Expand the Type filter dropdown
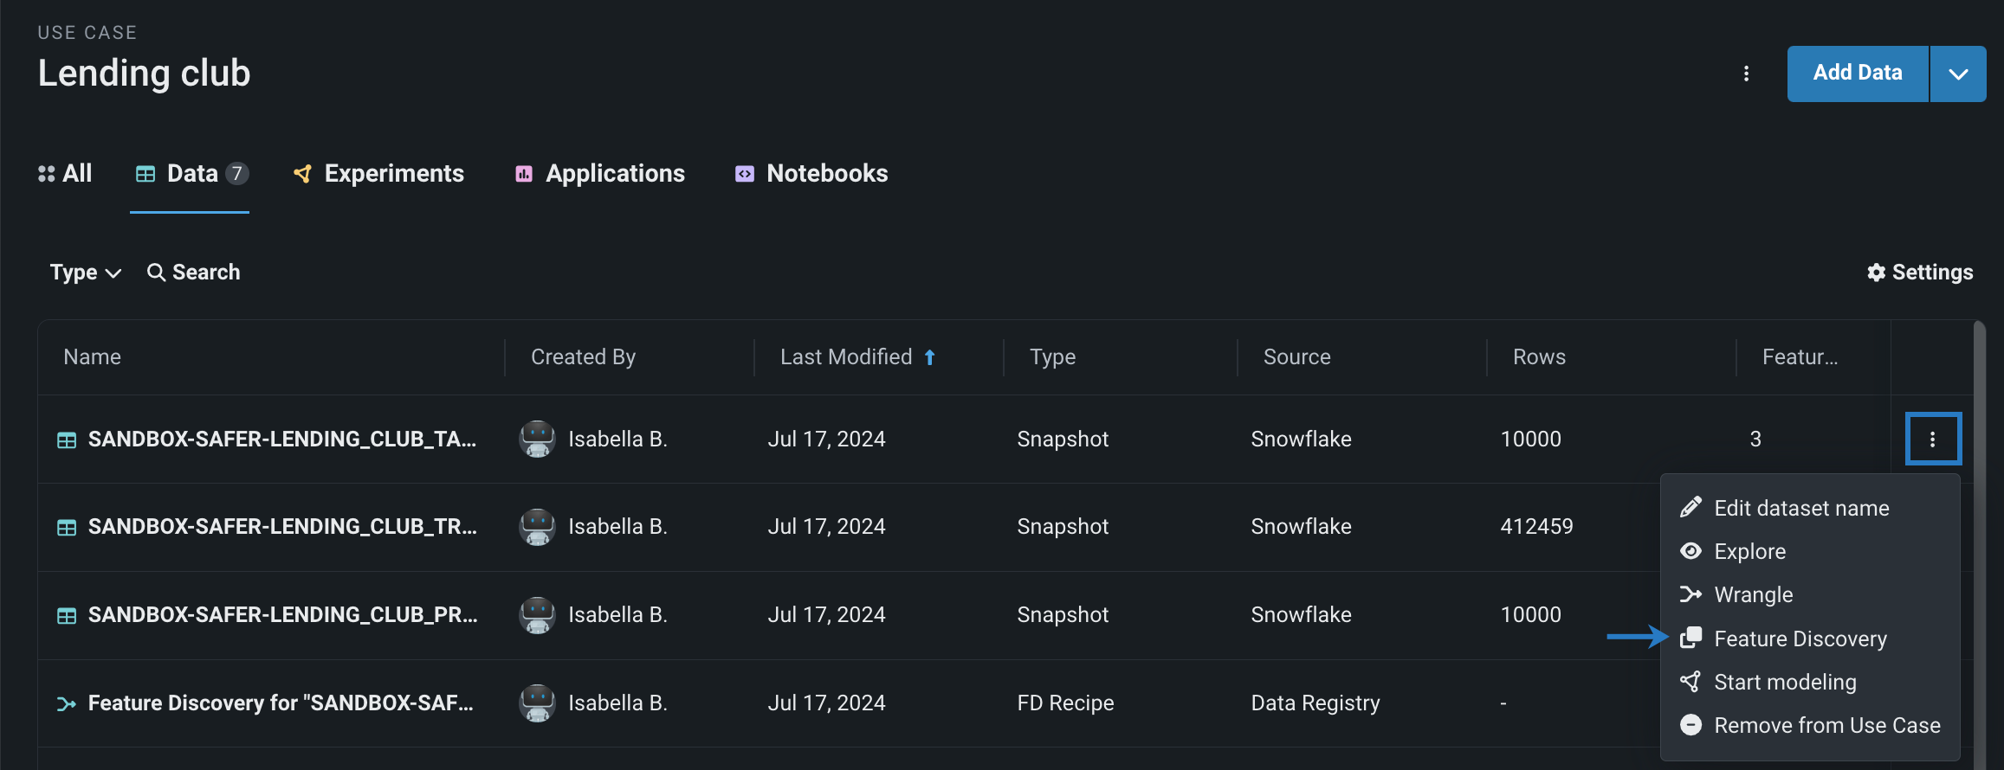The height and width of the screenshot is (770, 2004). (85, 273)
